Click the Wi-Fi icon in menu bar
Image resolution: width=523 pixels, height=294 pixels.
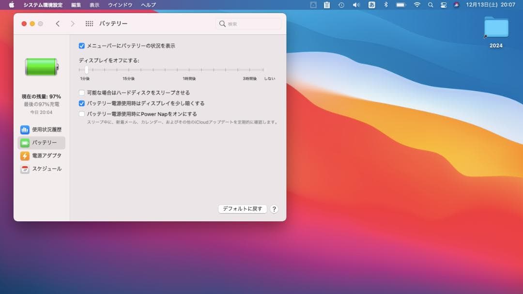[417, 5]
